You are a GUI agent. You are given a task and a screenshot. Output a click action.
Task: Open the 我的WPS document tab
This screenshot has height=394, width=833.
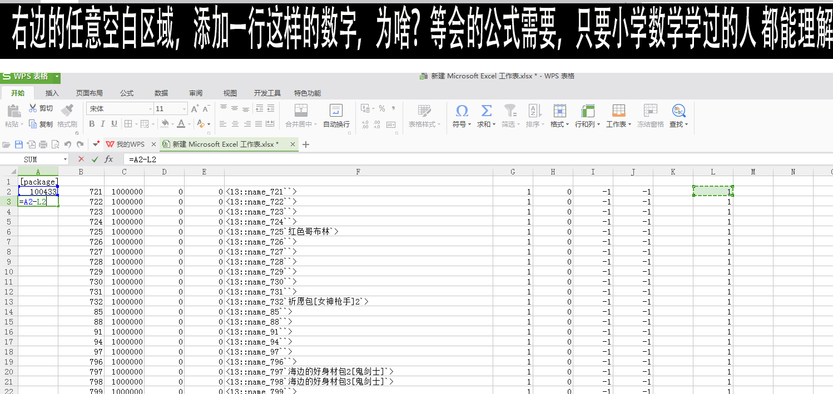126,144
